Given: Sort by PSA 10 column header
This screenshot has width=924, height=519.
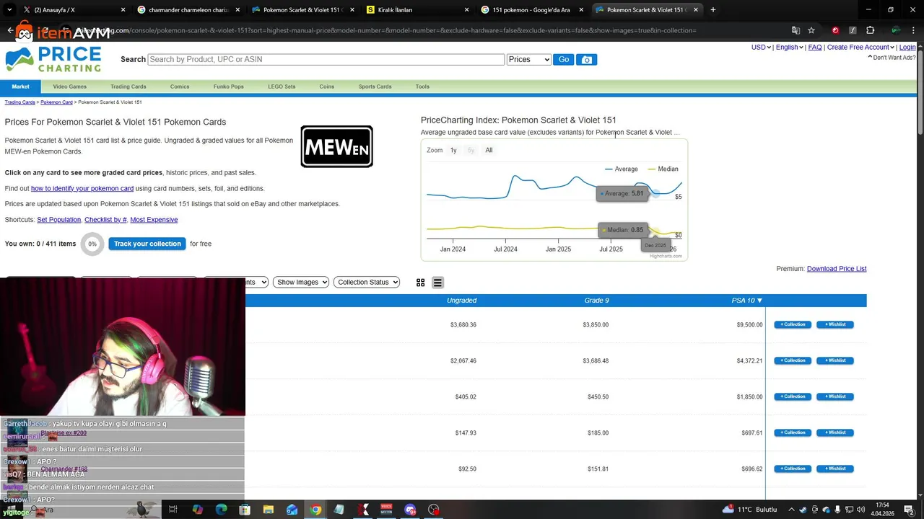Looking at the screenshot, I should [x=746, y=301].
